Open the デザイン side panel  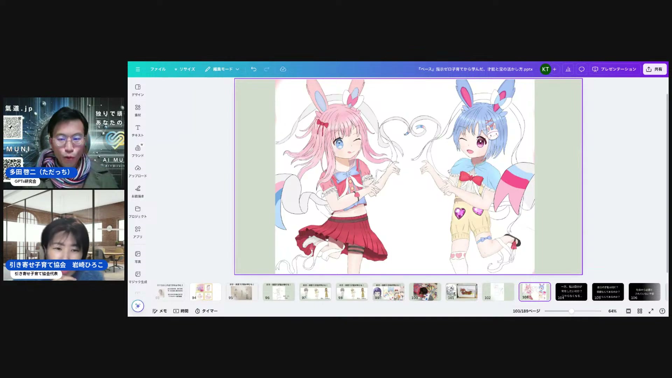(138, 90)
